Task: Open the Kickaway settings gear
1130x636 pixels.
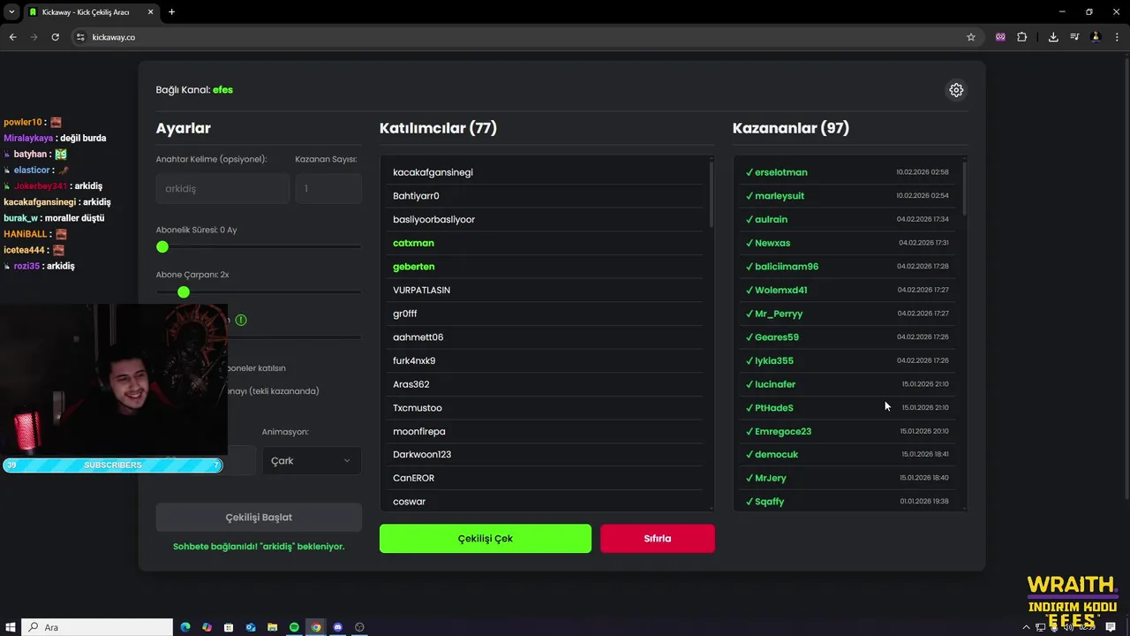Action: [x=956, y=90]
